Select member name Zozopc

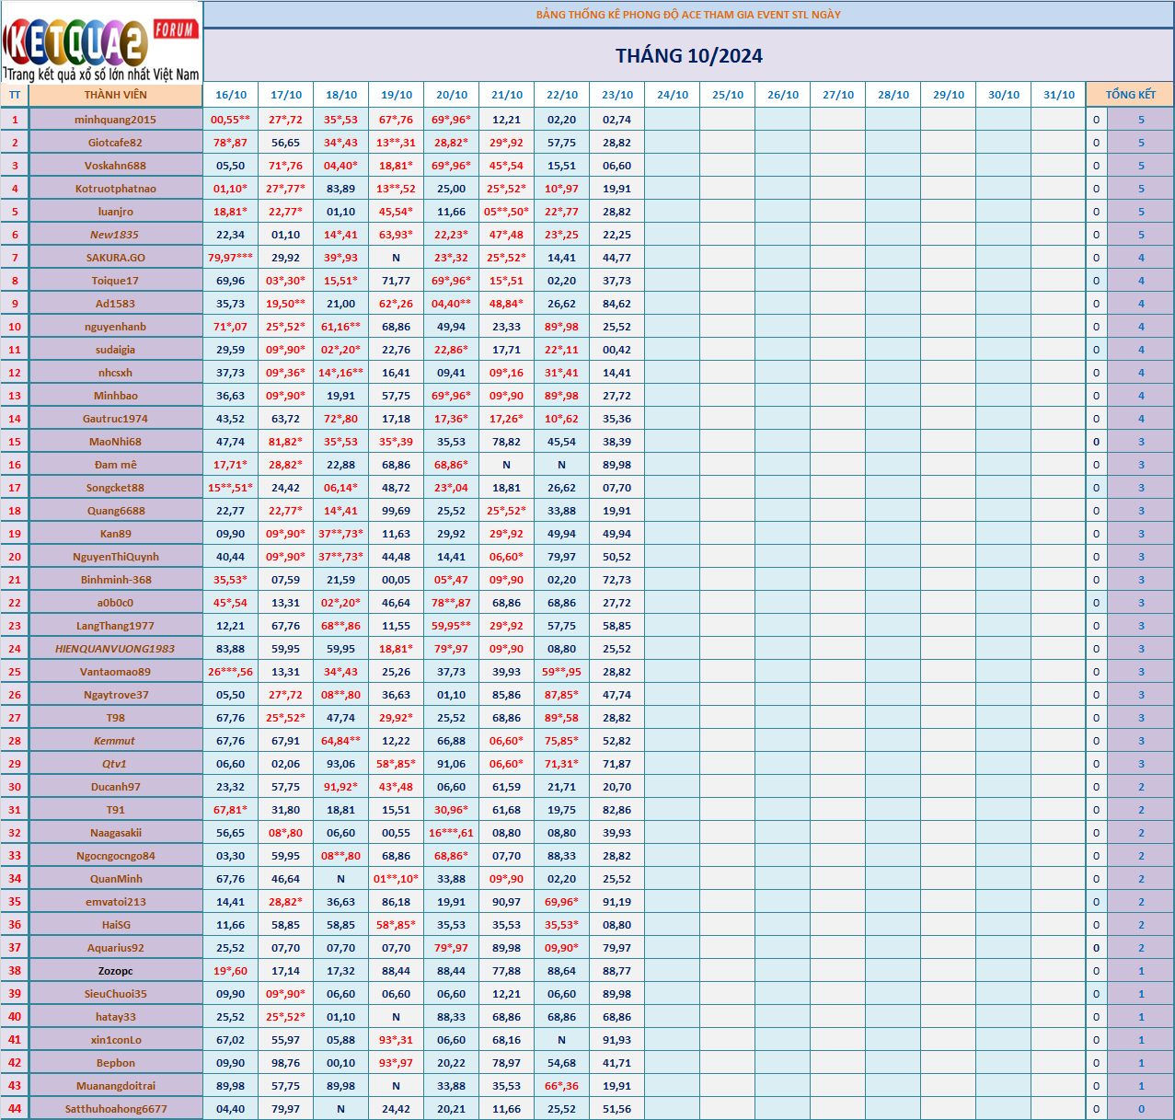[116, 971]
